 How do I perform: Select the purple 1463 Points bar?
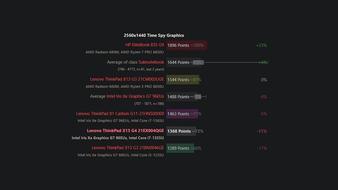tap(182, 114)
